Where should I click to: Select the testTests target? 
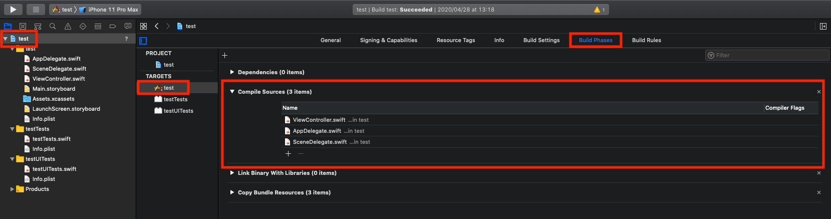point(175,99)
